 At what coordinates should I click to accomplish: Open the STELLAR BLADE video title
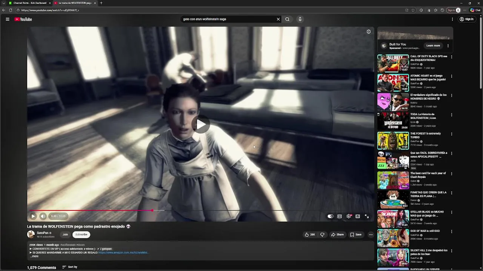coord(427,213)
